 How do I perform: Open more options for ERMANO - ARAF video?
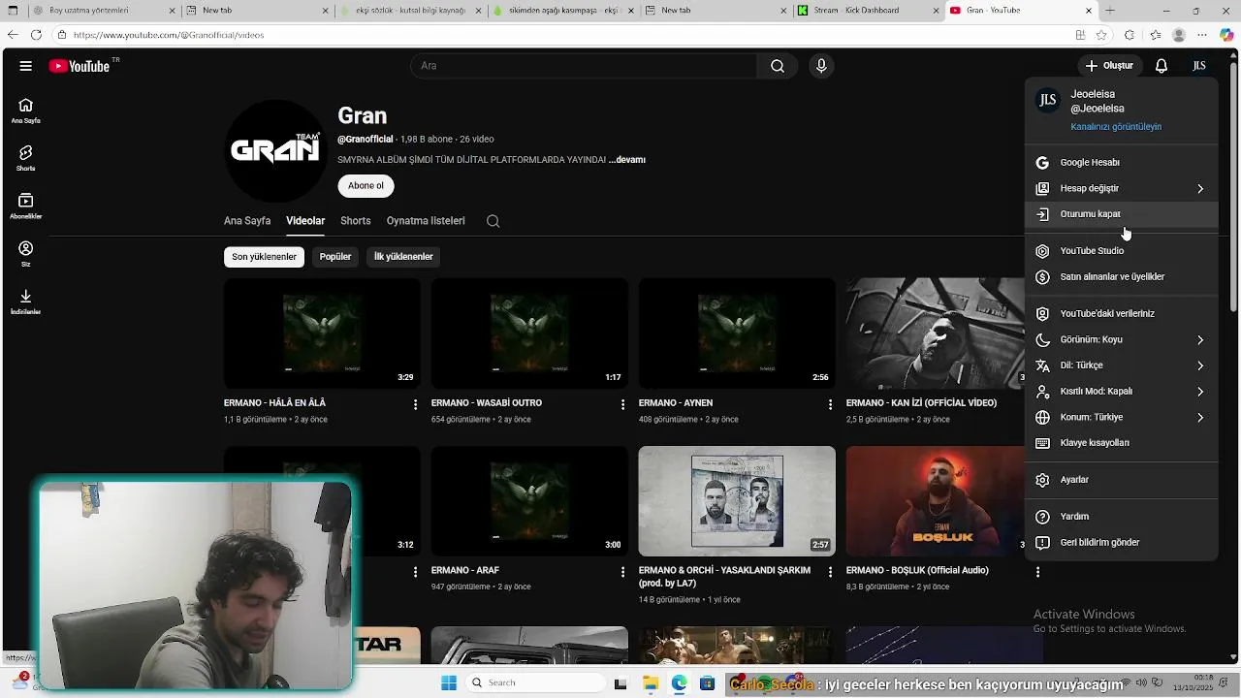pyautogui.click(x=623, y=572)
